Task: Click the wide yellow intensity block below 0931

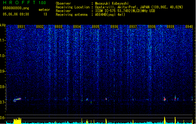Action: pos(17,121)
